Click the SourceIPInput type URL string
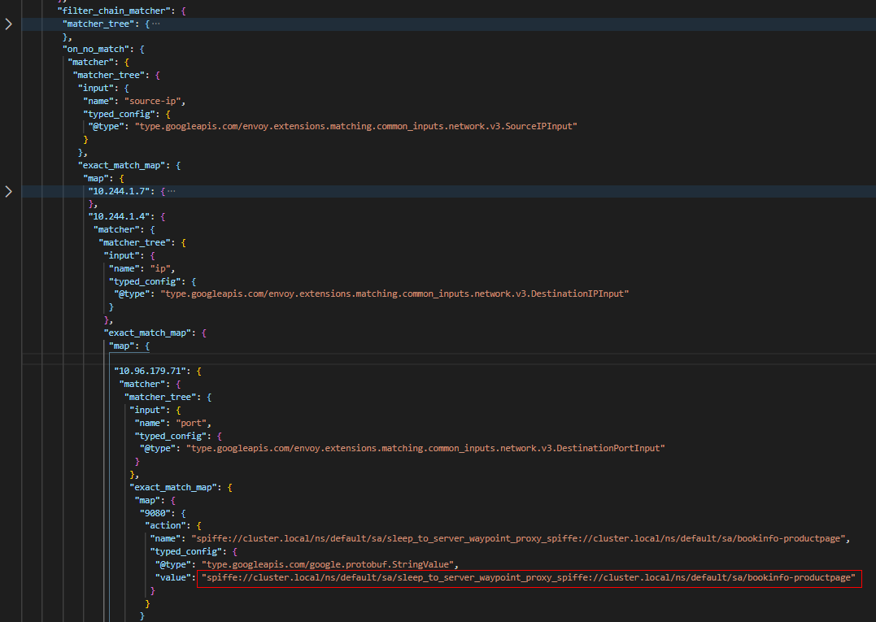The image size is (876, 622). click(355, 126)
